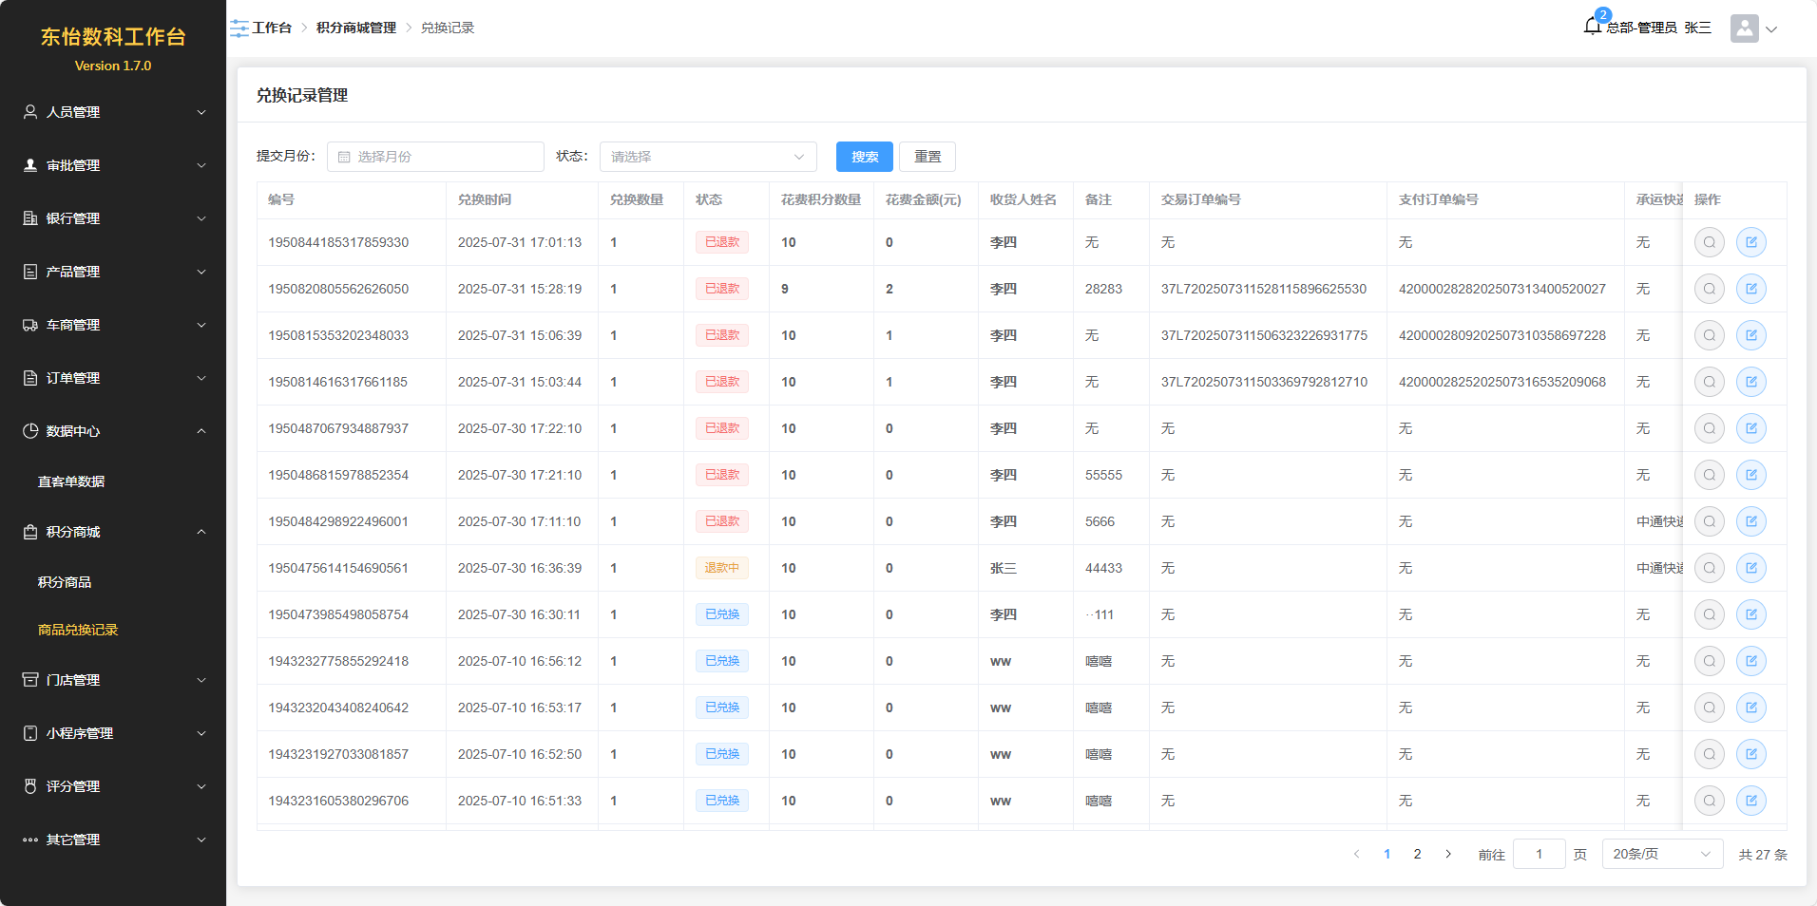Click view icon for record 1950844185317859330
The width and height of the screenshot is (1817, 906).
pyautogui.click(x=1709, y=242)
